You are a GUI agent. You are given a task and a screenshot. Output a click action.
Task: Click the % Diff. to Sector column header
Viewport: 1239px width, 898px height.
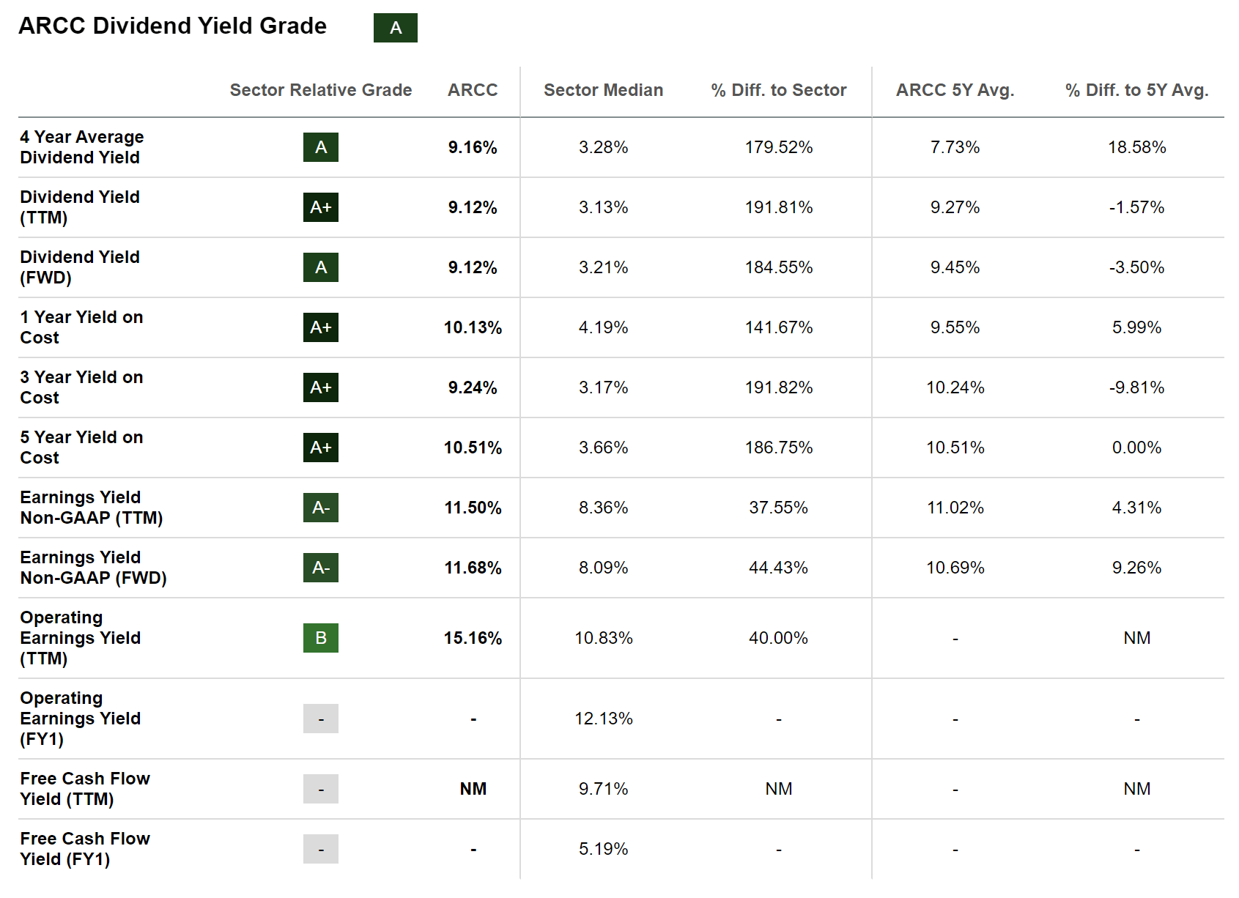(778, 90)
